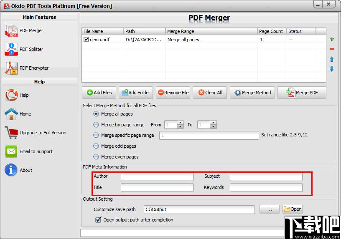
Task: Click the Home house icon
Action: [11, 114]
